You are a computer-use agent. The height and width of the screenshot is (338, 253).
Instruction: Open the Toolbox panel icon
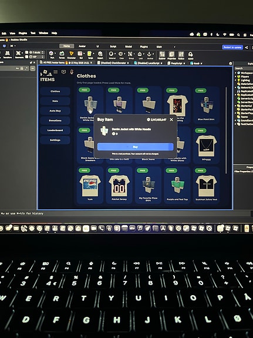[x=181, y=55]
